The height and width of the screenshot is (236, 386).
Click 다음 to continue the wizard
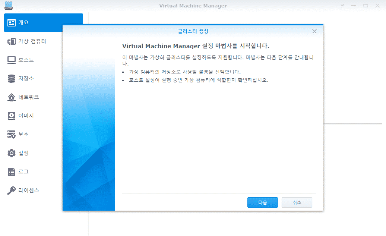[x=263, y=202]
